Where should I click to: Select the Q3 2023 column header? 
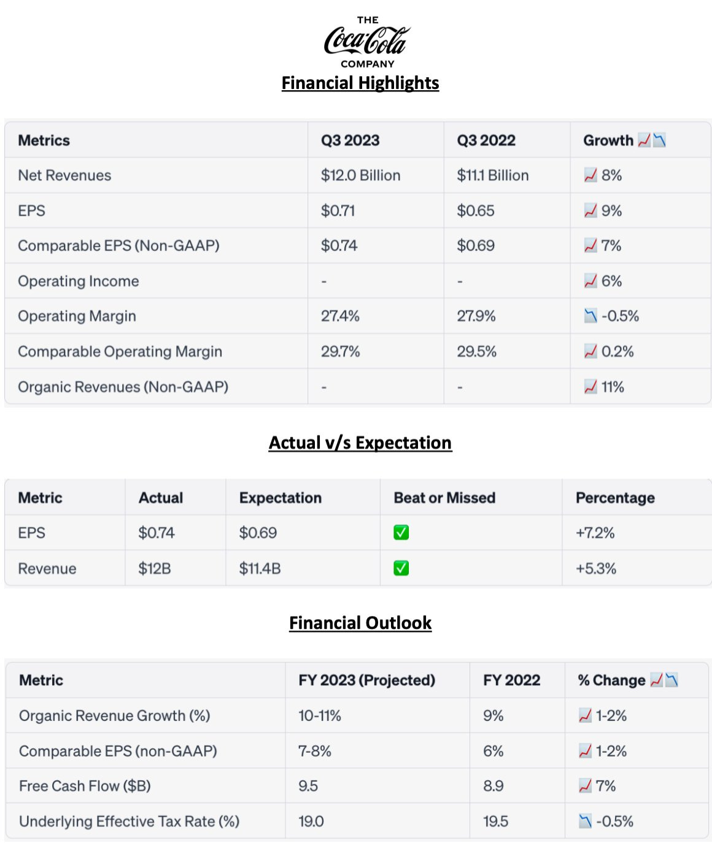(x=350, y=140)
